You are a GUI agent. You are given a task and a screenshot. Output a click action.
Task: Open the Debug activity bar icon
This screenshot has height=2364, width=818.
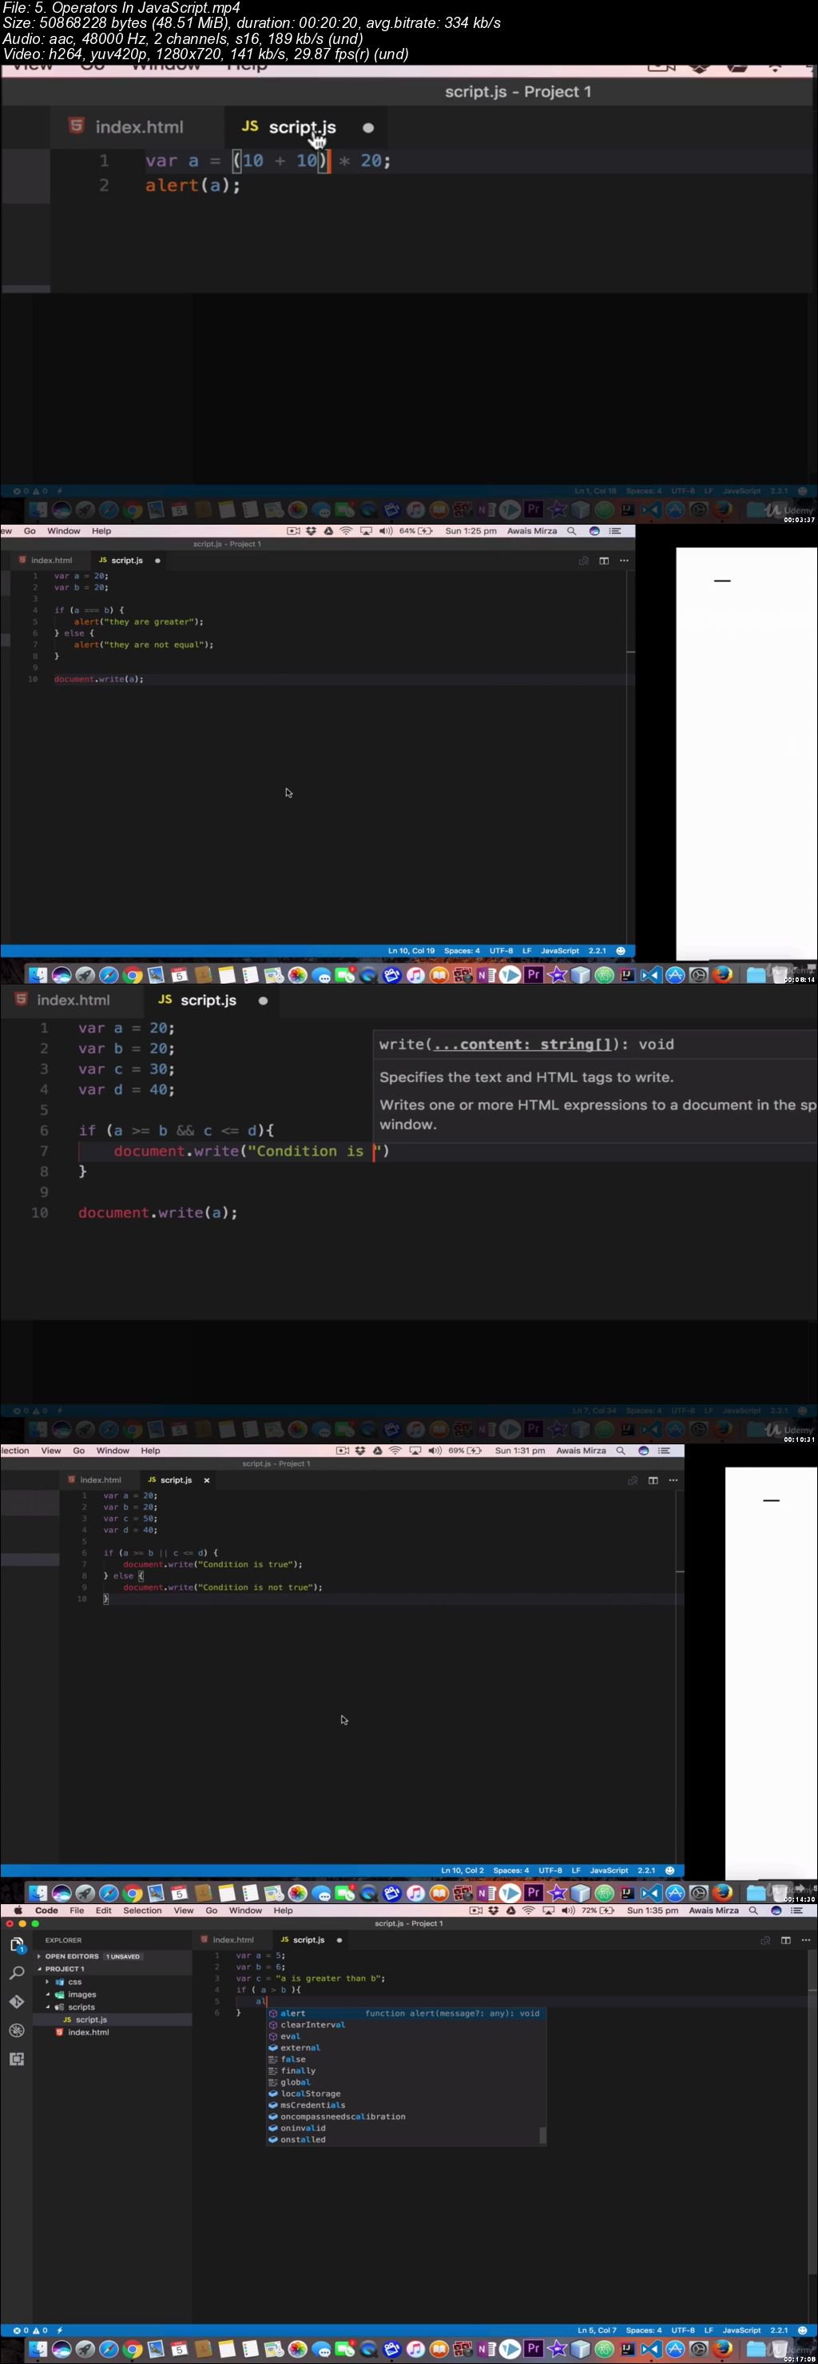pyautogui.click(x=17, y=2030)
